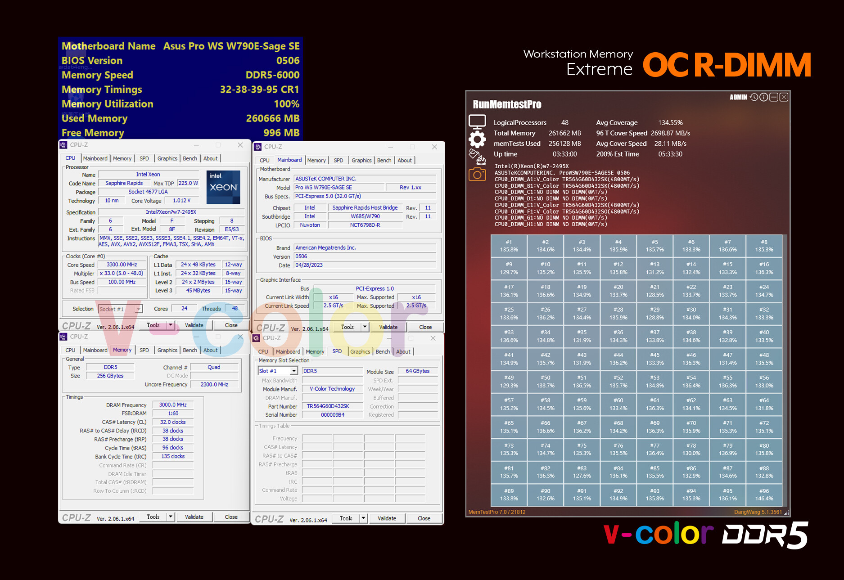Click memtest tile #48 showing 135.5%
Viewport: 844px width, 580px height.
(764, 359)
